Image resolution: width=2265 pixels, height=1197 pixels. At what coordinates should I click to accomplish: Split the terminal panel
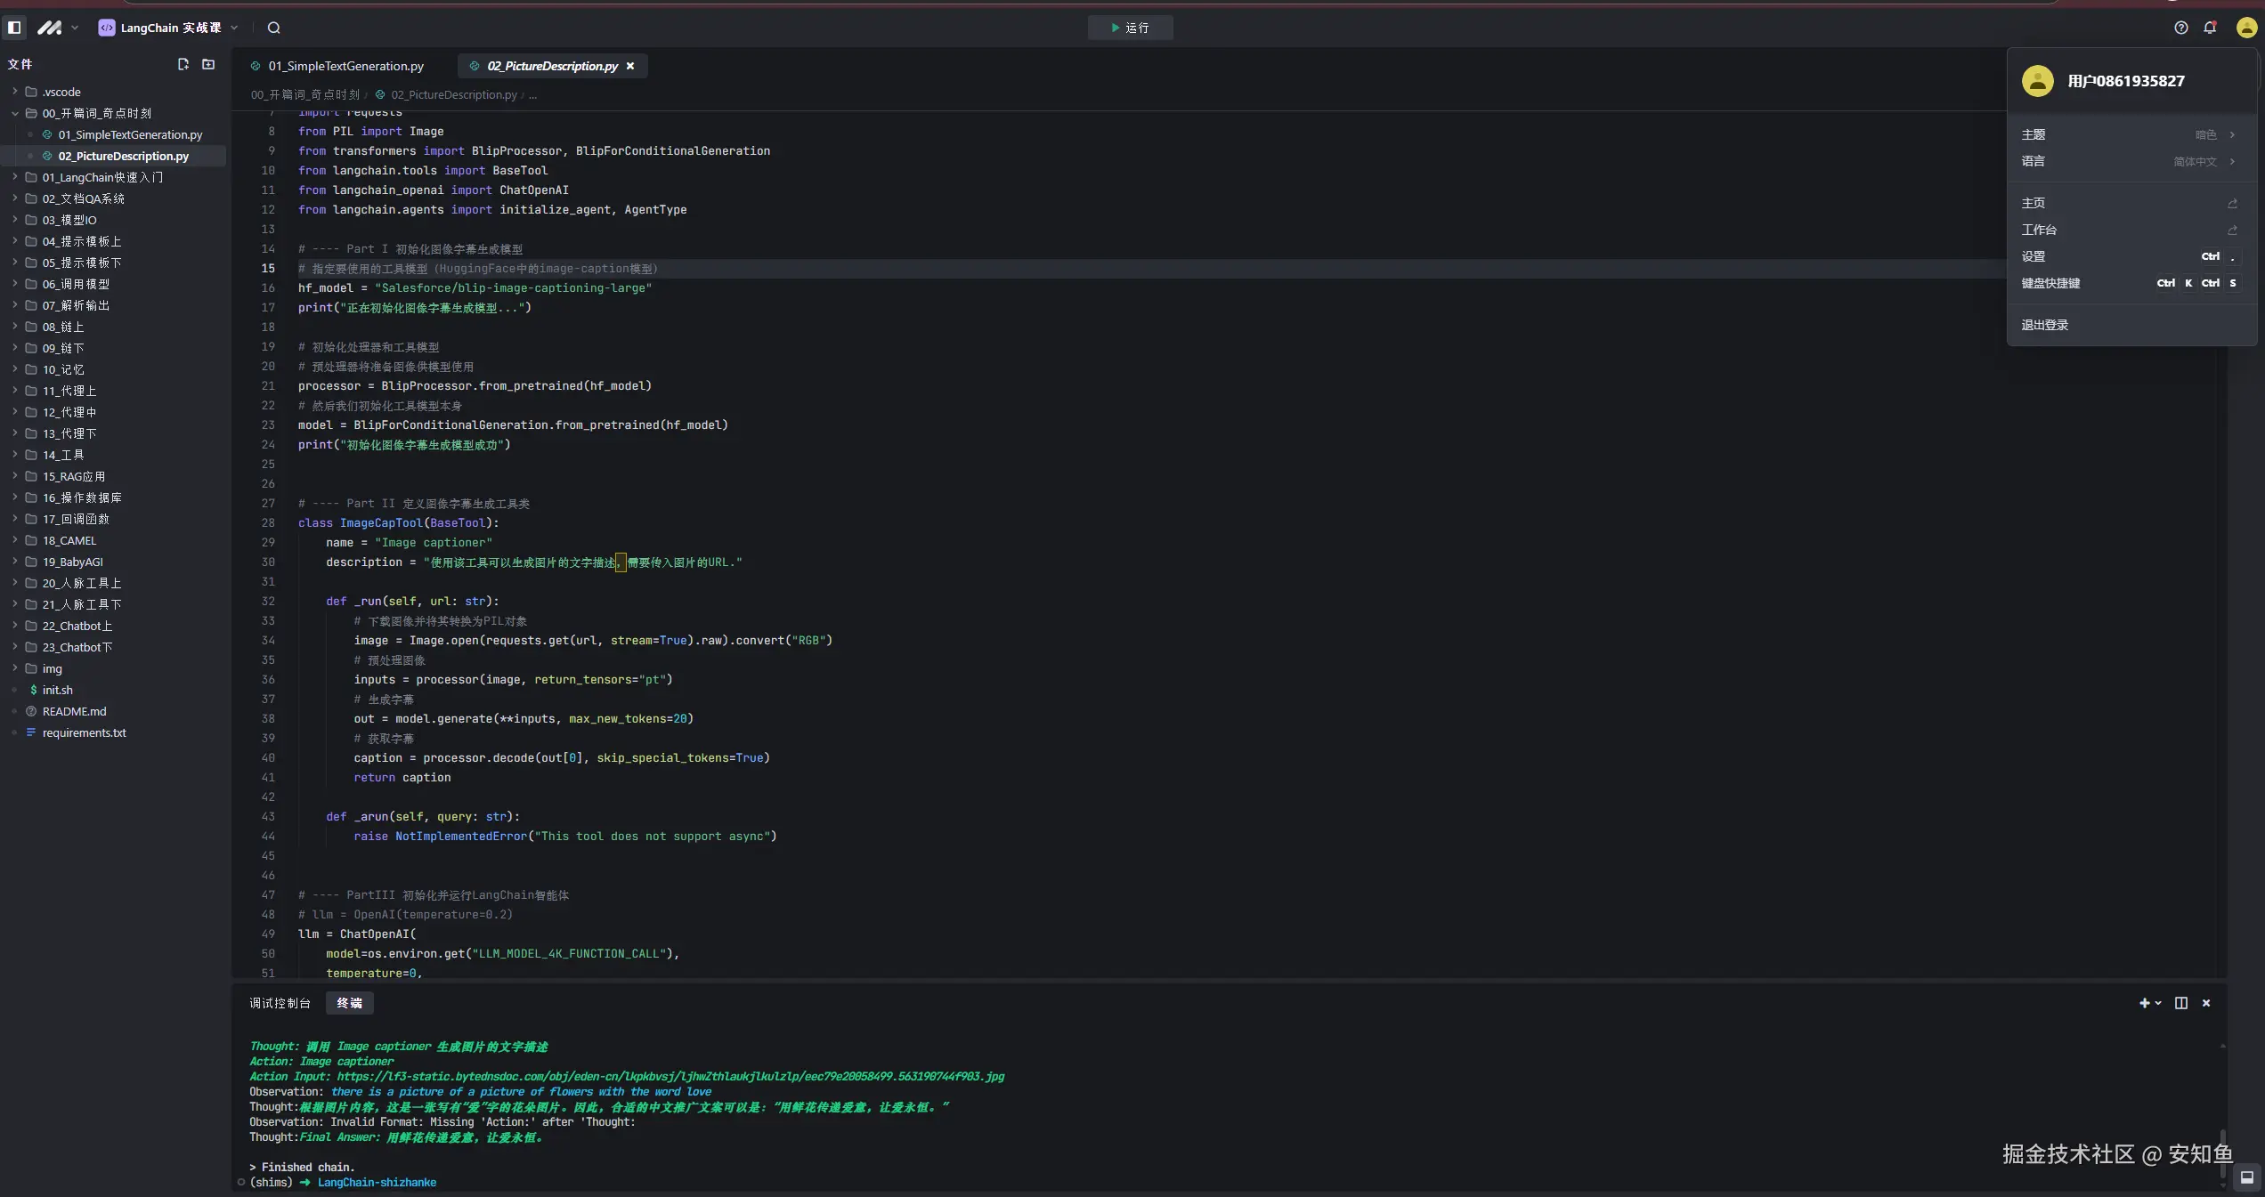2180,1003
